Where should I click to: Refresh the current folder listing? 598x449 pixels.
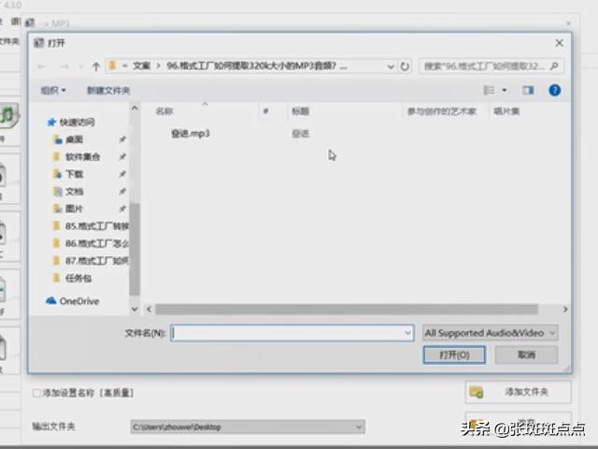[x=405, y=66]
